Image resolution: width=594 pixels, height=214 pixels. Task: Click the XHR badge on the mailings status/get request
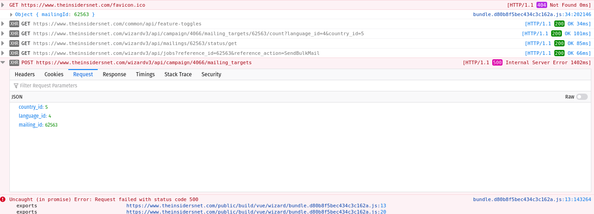(x=14, y=43)
